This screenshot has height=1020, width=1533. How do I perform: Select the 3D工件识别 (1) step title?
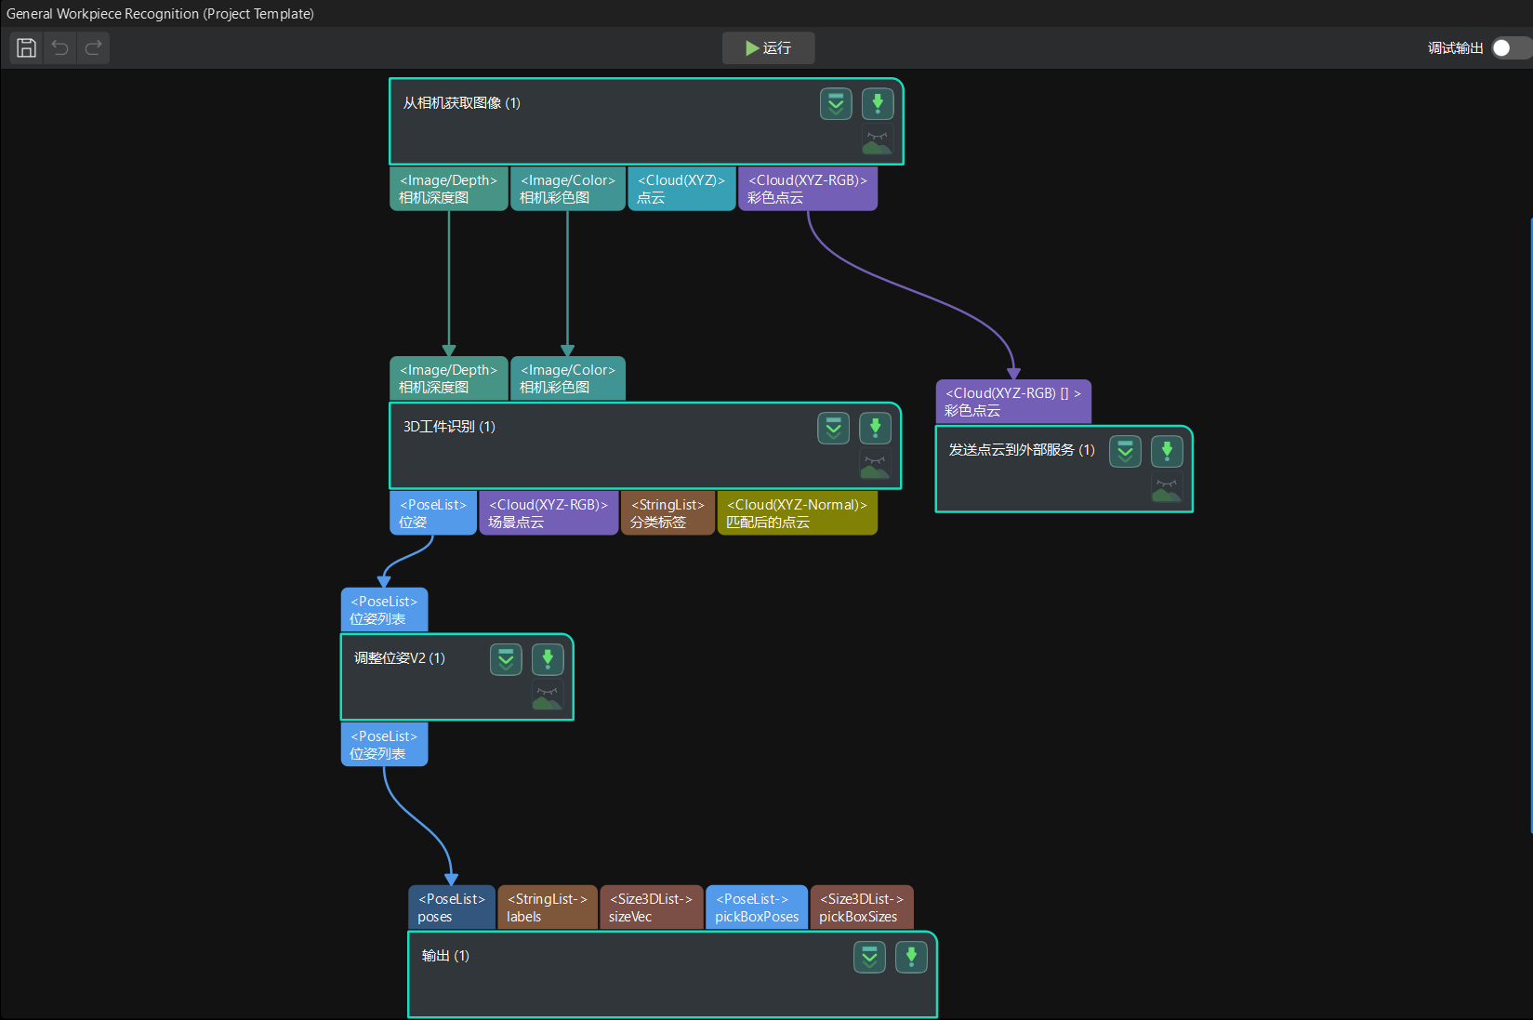(449, 427)
